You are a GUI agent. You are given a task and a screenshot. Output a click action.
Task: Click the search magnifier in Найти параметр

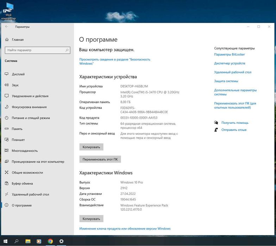(x=67, y=50)
